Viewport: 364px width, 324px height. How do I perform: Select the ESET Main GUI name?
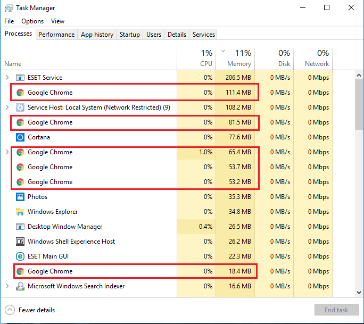click(x=48, y=256)
